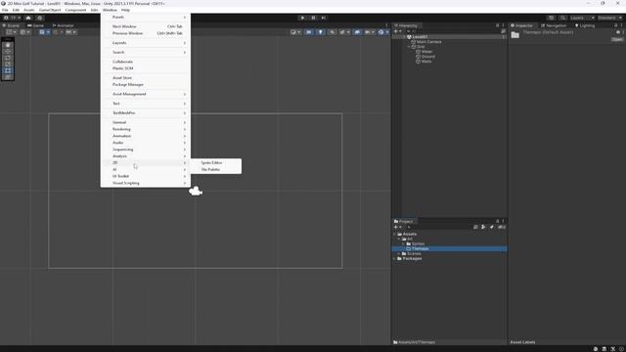Expand the Layouts submenu
Screen dimensions: 626x352
pos(146,43)
